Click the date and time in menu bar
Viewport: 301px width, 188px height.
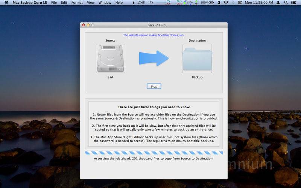pyautogui.click(x=259, y=3)
